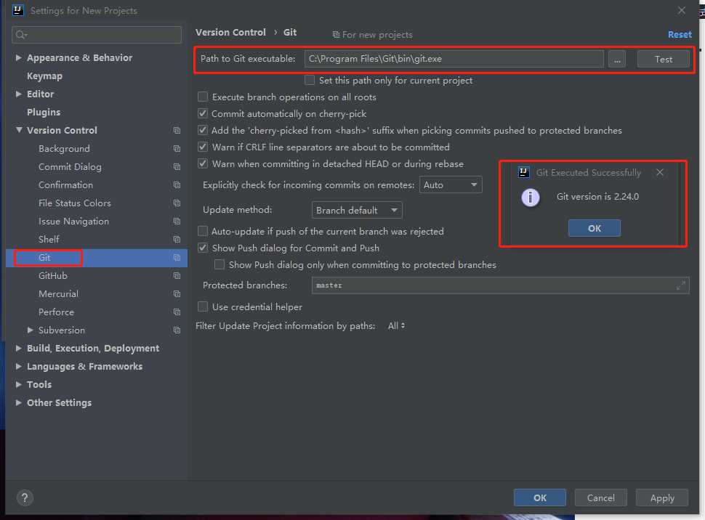The width and height of the screenshot is (705, 520).
Task: Click the search magnifier icon in settings
Action: pyautogui.click(x=20, y=35)
